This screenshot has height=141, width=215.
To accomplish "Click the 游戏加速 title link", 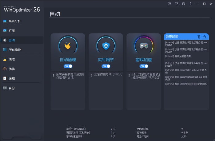I will tap(144, 60).
